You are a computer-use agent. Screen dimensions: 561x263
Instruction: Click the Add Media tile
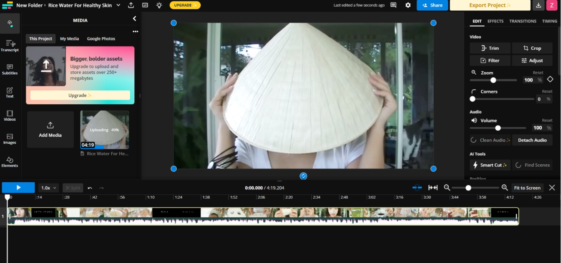coord(50,129)
